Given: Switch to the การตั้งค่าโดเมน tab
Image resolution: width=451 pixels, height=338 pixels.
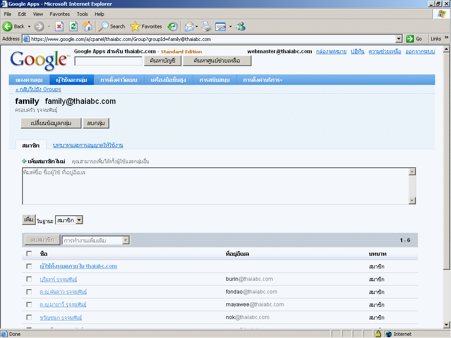Looking at the screenshot, I should click(x=119, y=80).
